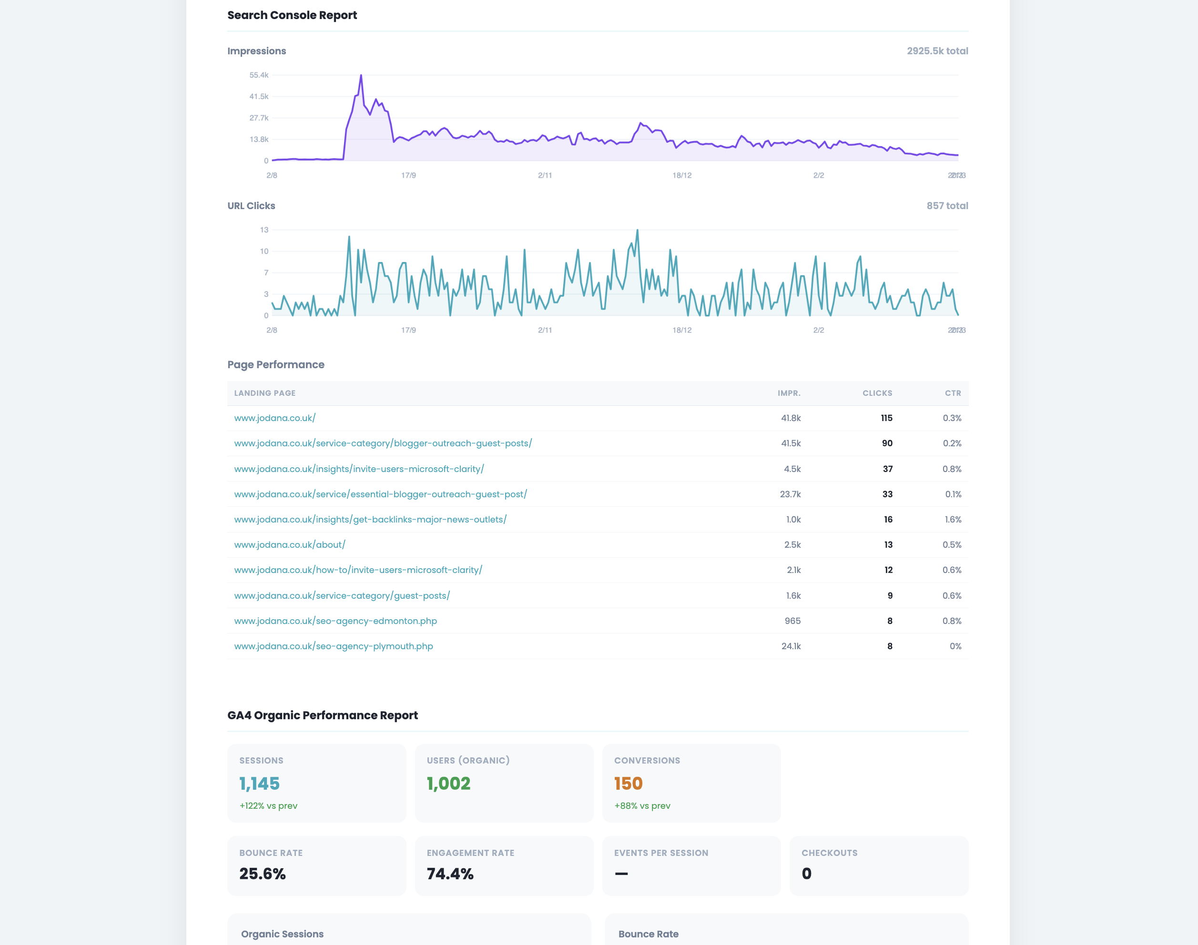Click the URL Clicks 857 total value
This screenshot has height=945, width=1198.
click(x=947, y=205)
